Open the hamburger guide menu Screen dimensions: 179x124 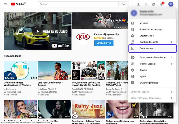(5, 4)
